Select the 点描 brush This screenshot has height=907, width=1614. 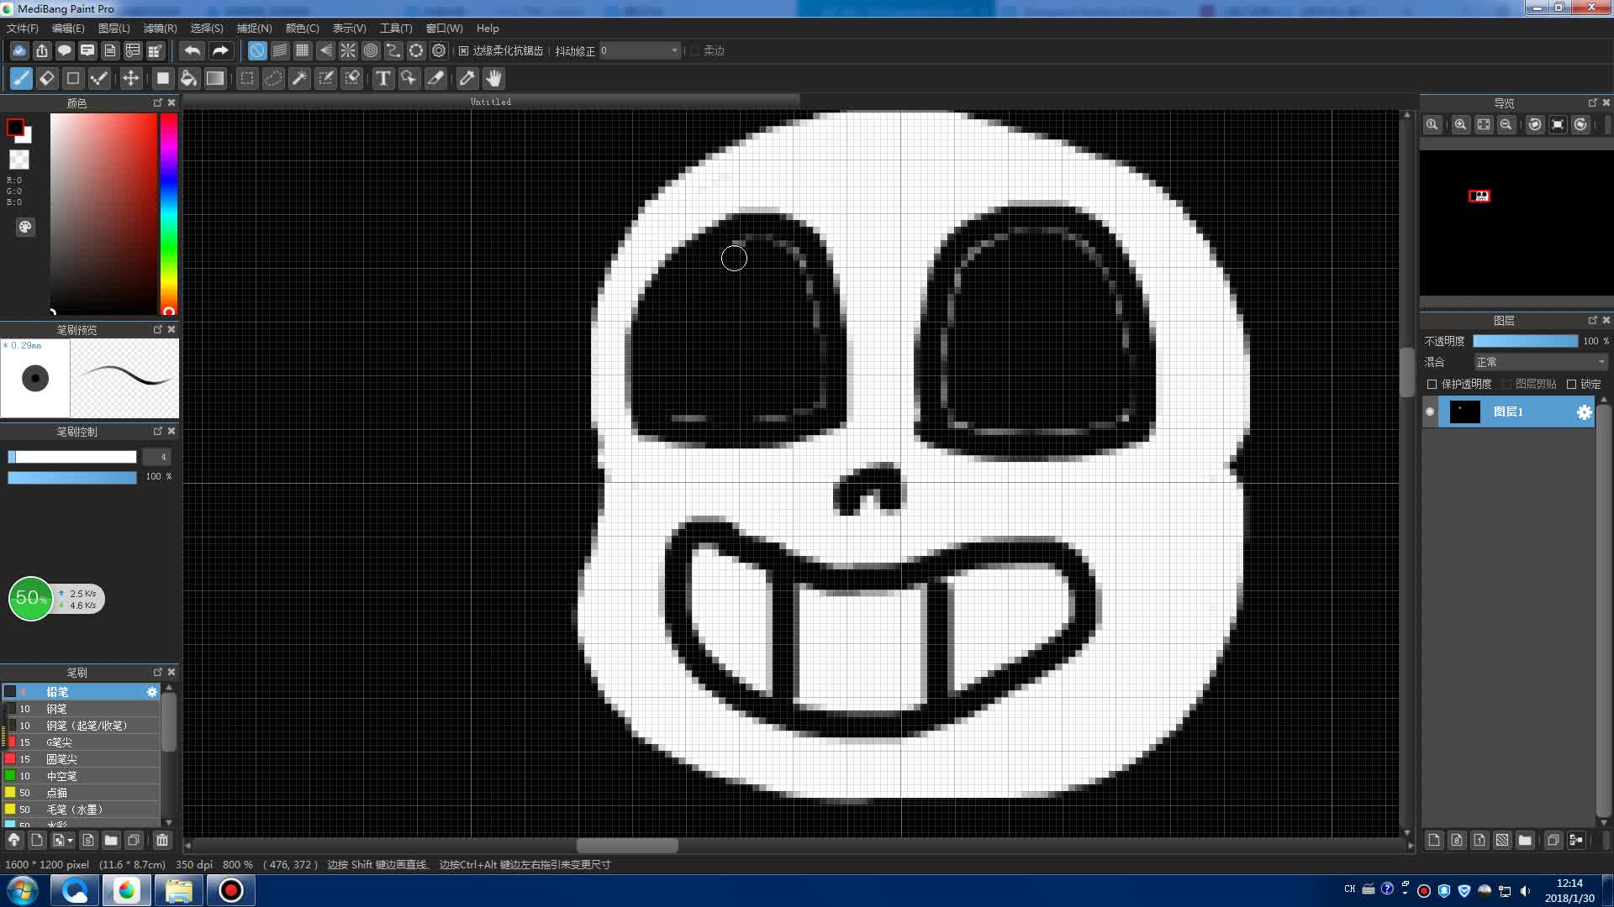pos(81,793)
